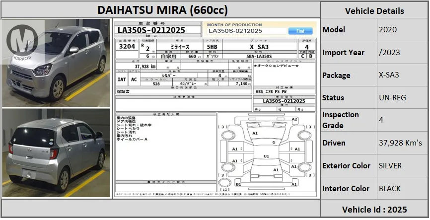Click the X SA3 grade cell
The image size is (430, 220).
(x=259, y=47)
